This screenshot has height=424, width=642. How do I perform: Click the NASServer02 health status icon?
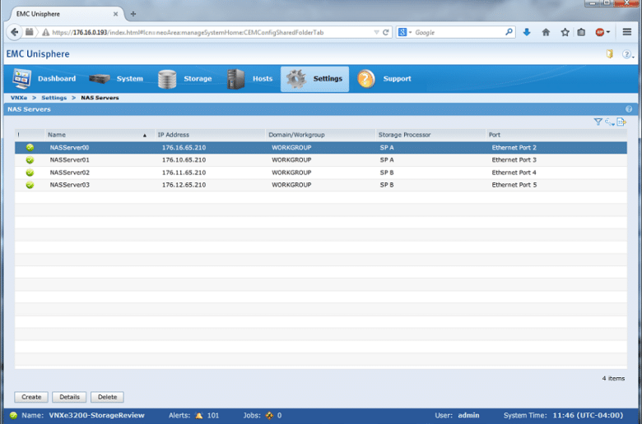[30, 173]
